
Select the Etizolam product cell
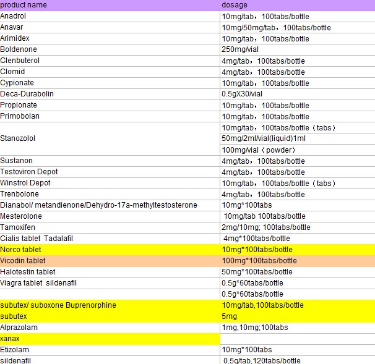click(x=110, y=350)
